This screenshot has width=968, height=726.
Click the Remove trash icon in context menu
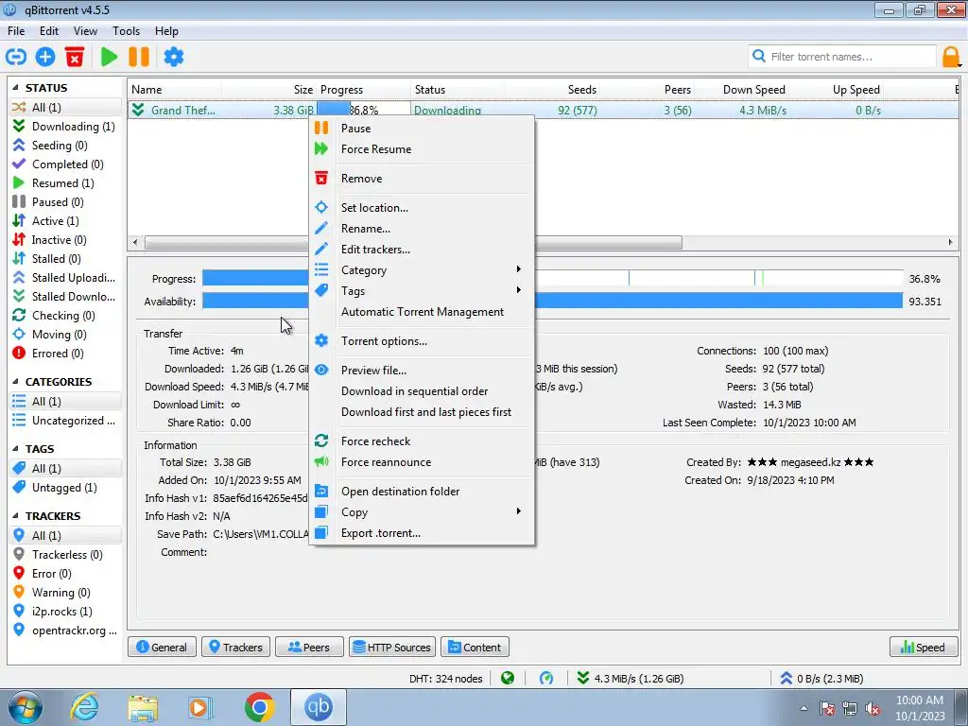321,179
